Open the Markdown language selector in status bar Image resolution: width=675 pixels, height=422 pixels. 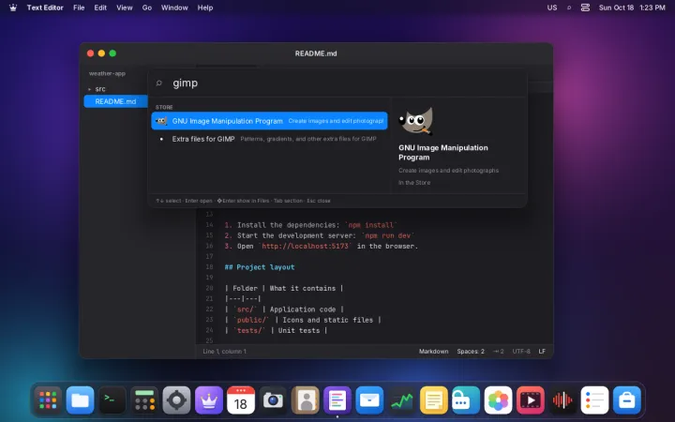pos(433,352)
